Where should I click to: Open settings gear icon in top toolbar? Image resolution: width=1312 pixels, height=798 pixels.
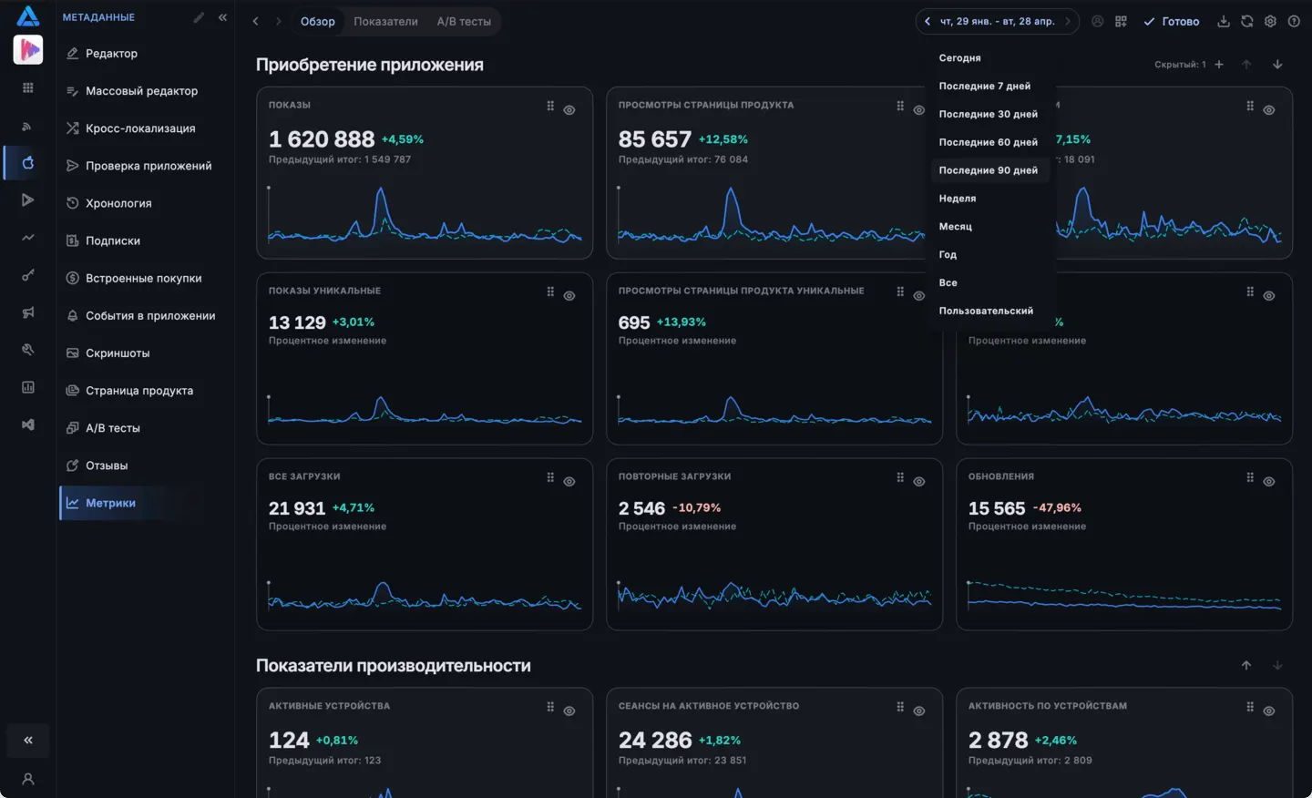tap(1270, 21)
